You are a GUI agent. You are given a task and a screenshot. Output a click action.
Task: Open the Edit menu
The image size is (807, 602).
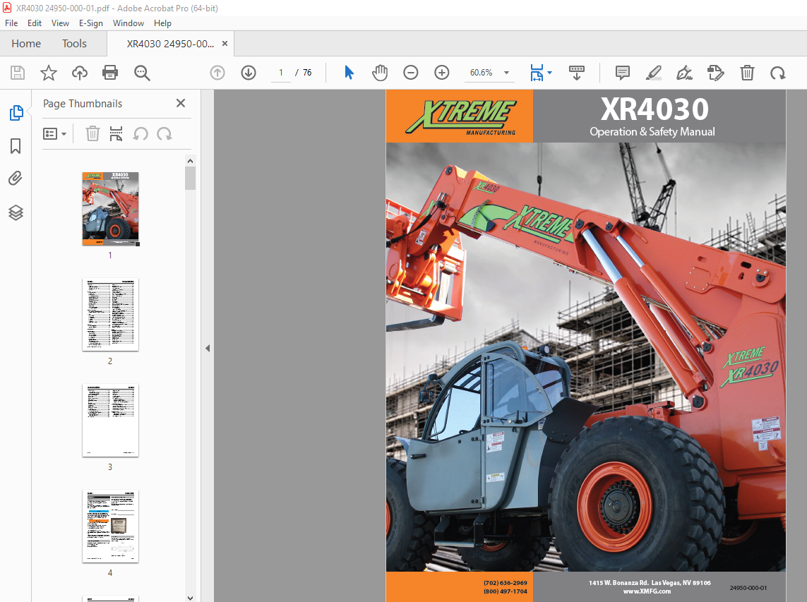[x=35, y=23]
